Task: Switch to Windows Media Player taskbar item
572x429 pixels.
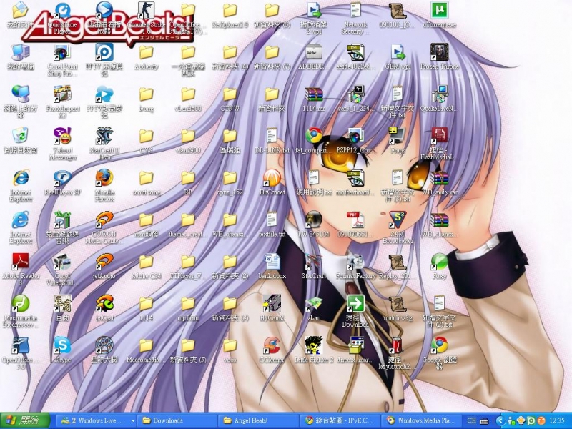Action: pos(422,420)
